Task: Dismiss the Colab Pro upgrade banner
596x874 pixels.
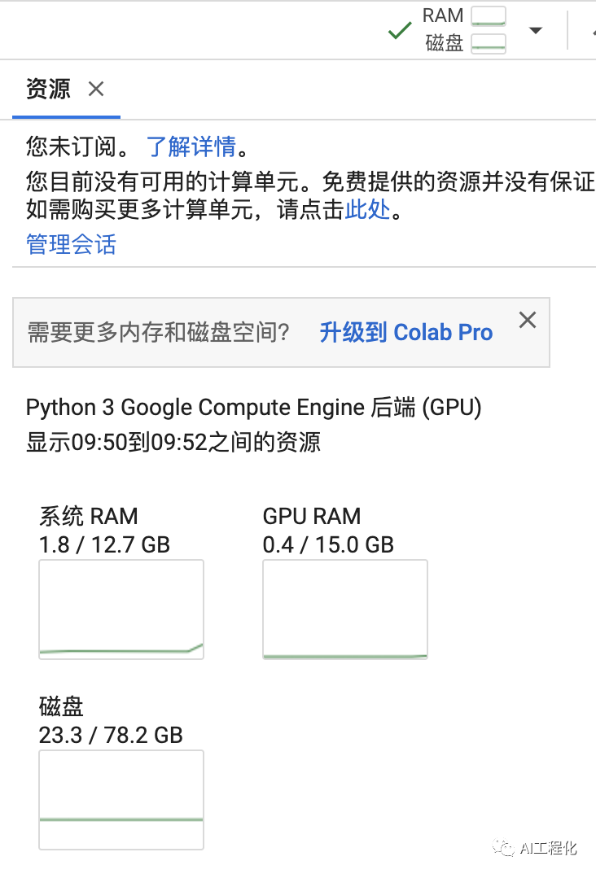Action: pos(528,320)
